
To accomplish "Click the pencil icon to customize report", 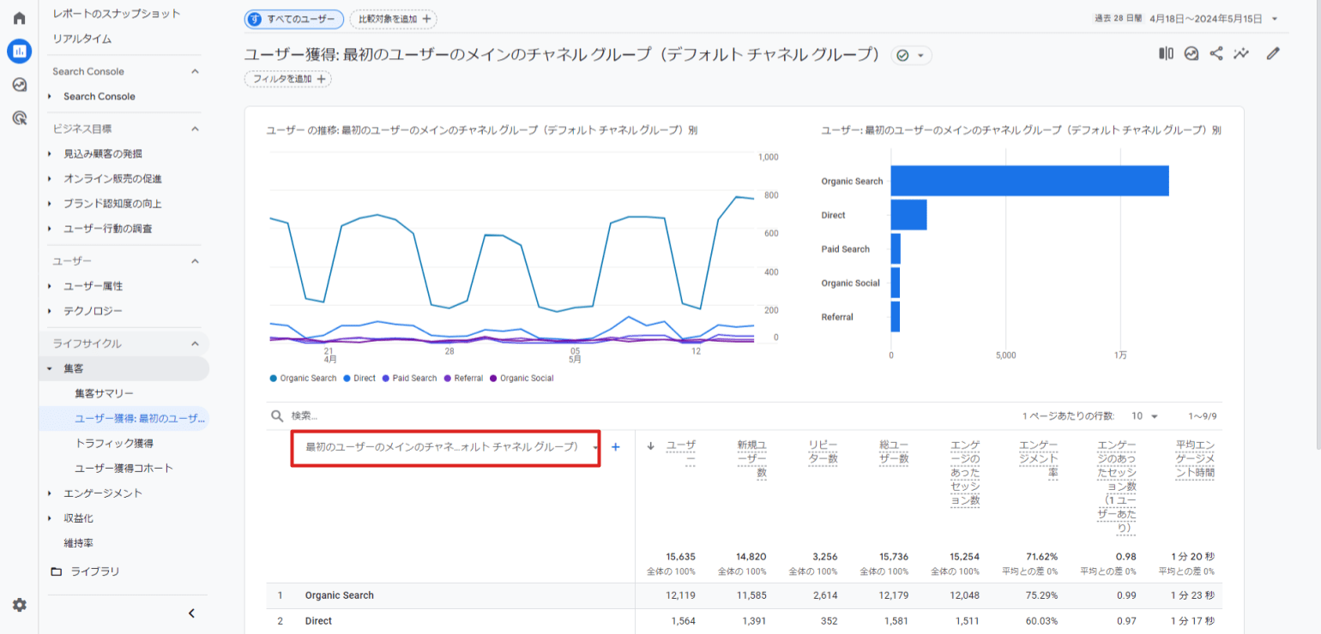I will coord(1273,54).
